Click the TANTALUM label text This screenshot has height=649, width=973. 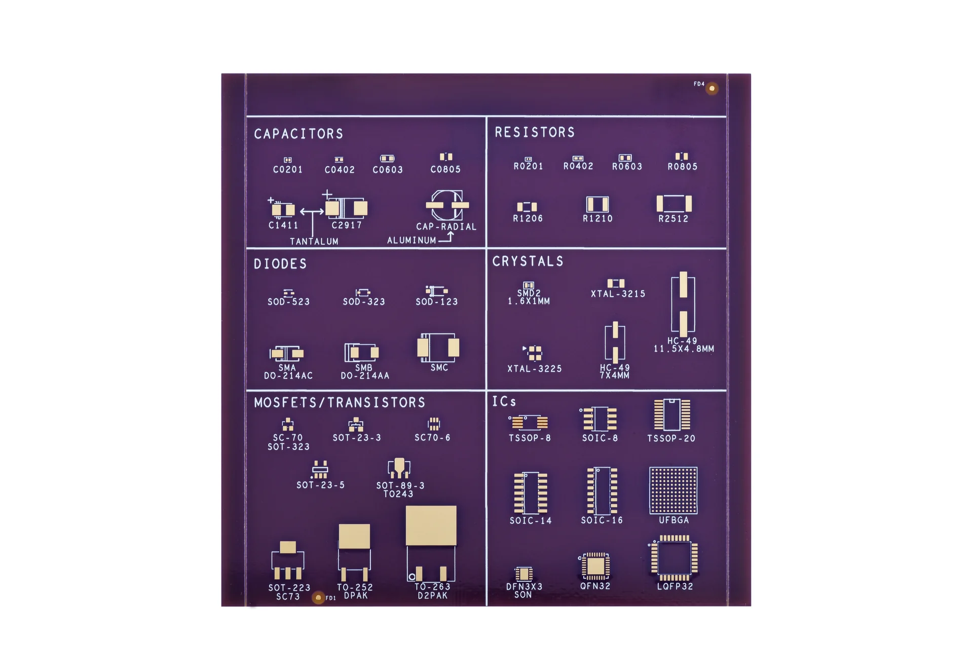coord(314,242)
